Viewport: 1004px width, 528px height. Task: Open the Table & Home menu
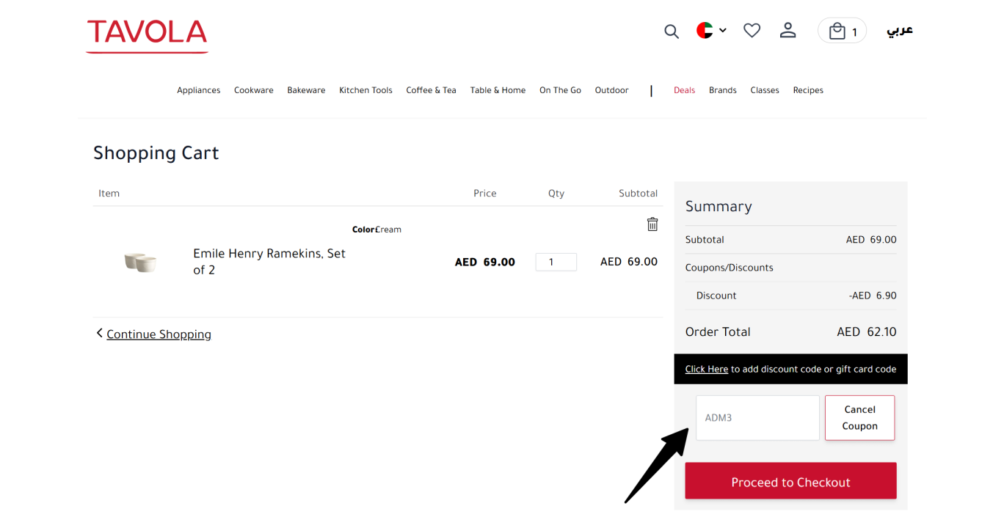498,90
